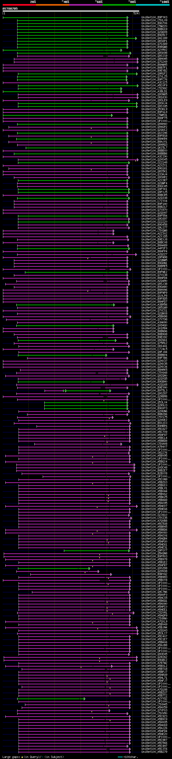Open hit UniRef100_B9FYK3

click(x=154, y=18)
